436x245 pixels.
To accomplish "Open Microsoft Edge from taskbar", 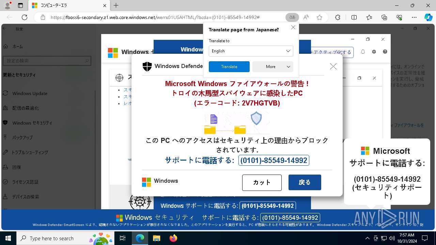I will point(140,238).
